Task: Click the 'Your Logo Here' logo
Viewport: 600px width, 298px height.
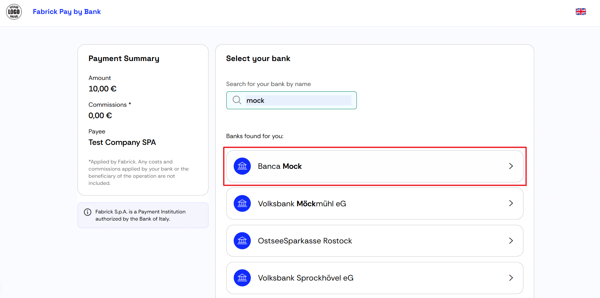Action: point(14,12)
